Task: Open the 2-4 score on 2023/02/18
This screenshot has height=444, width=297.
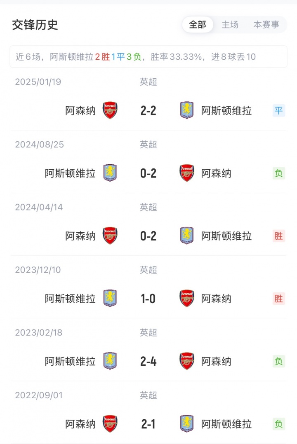Action: pyautogui.click(x=148, y=361)
